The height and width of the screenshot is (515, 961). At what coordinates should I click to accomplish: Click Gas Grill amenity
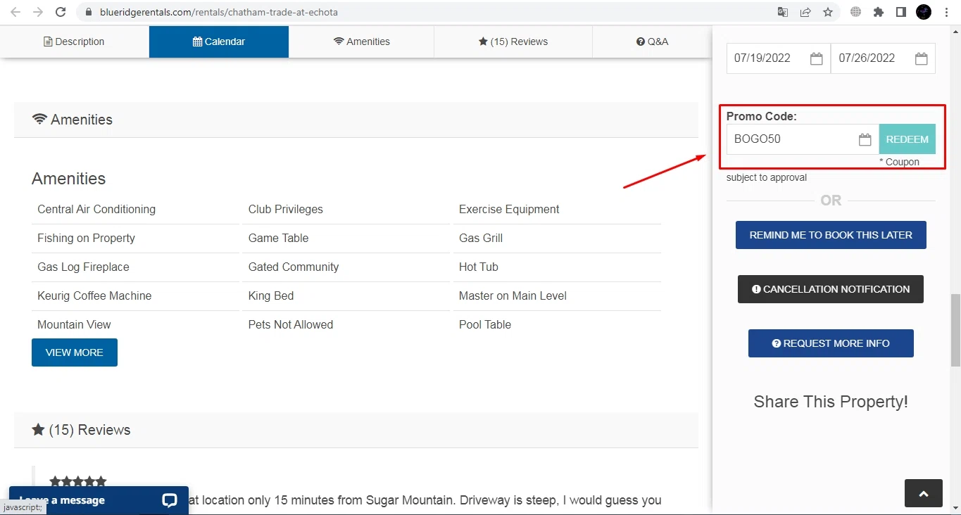[481, 238]
